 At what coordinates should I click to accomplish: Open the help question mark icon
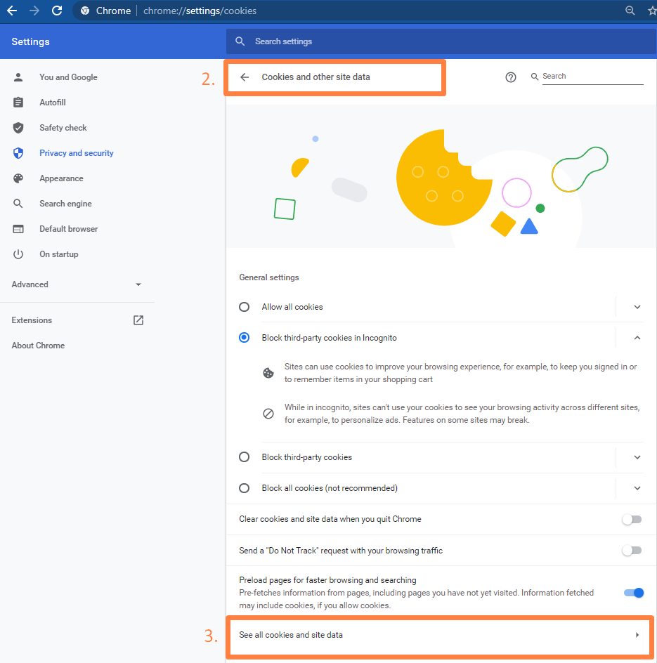(x=511, y=77)
